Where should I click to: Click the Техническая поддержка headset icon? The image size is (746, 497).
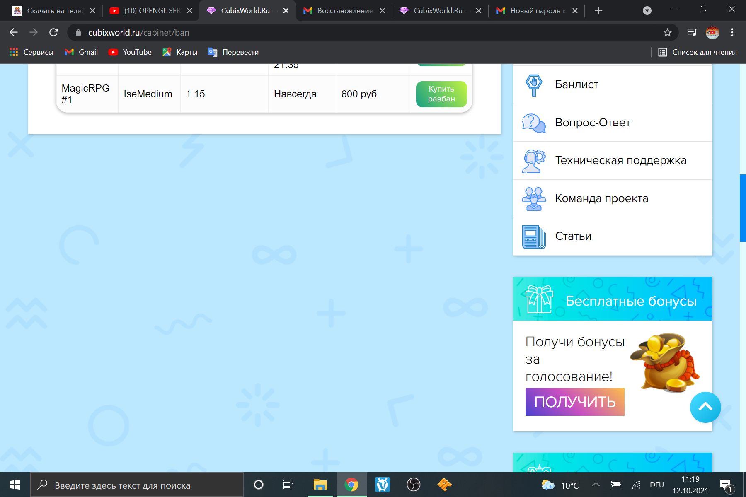(x=534, y=161)
